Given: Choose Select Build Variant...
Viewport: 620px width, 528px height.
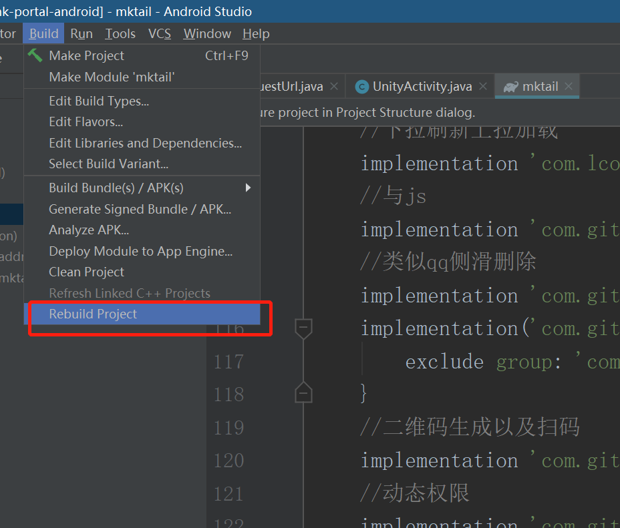Looking at the screenshot, I should 142,164.
